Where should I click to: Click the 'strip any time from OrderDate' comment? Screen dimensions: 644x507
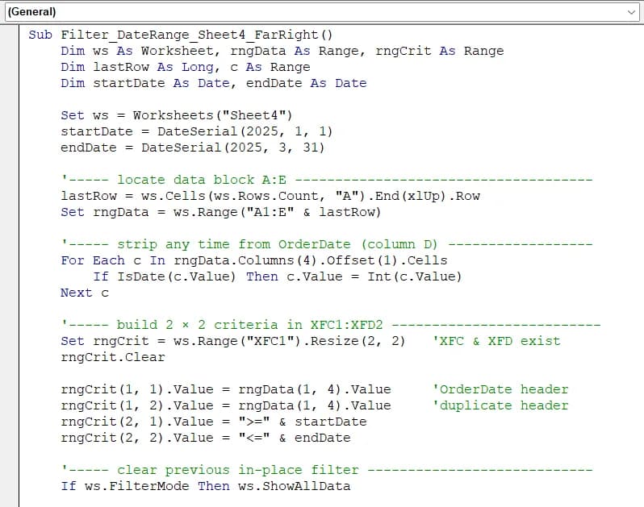(327, 244)
